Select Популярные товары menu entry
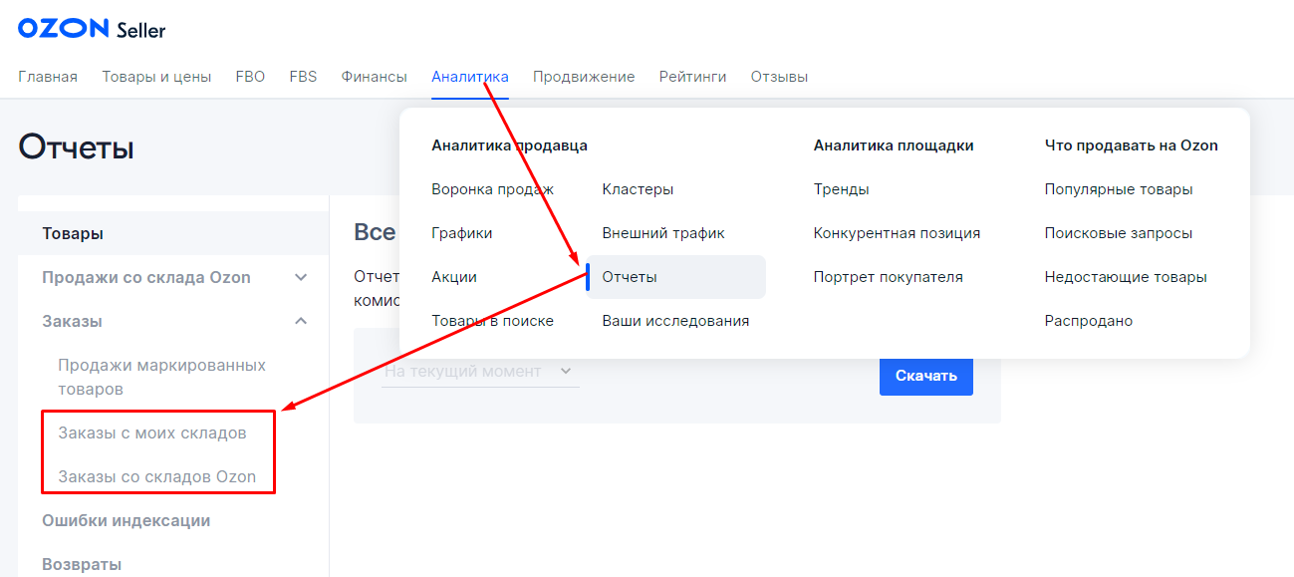 click(1118, 189)
